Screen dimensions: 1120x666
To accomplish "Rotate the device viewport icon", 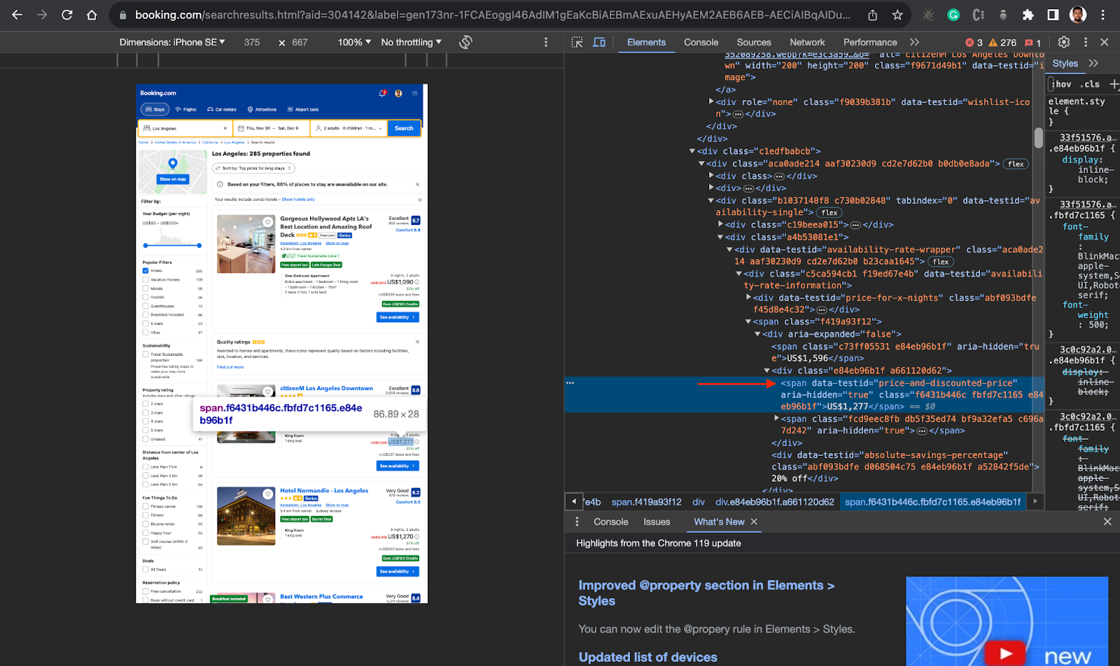I will pyautogui.click(x=465, y=42).
